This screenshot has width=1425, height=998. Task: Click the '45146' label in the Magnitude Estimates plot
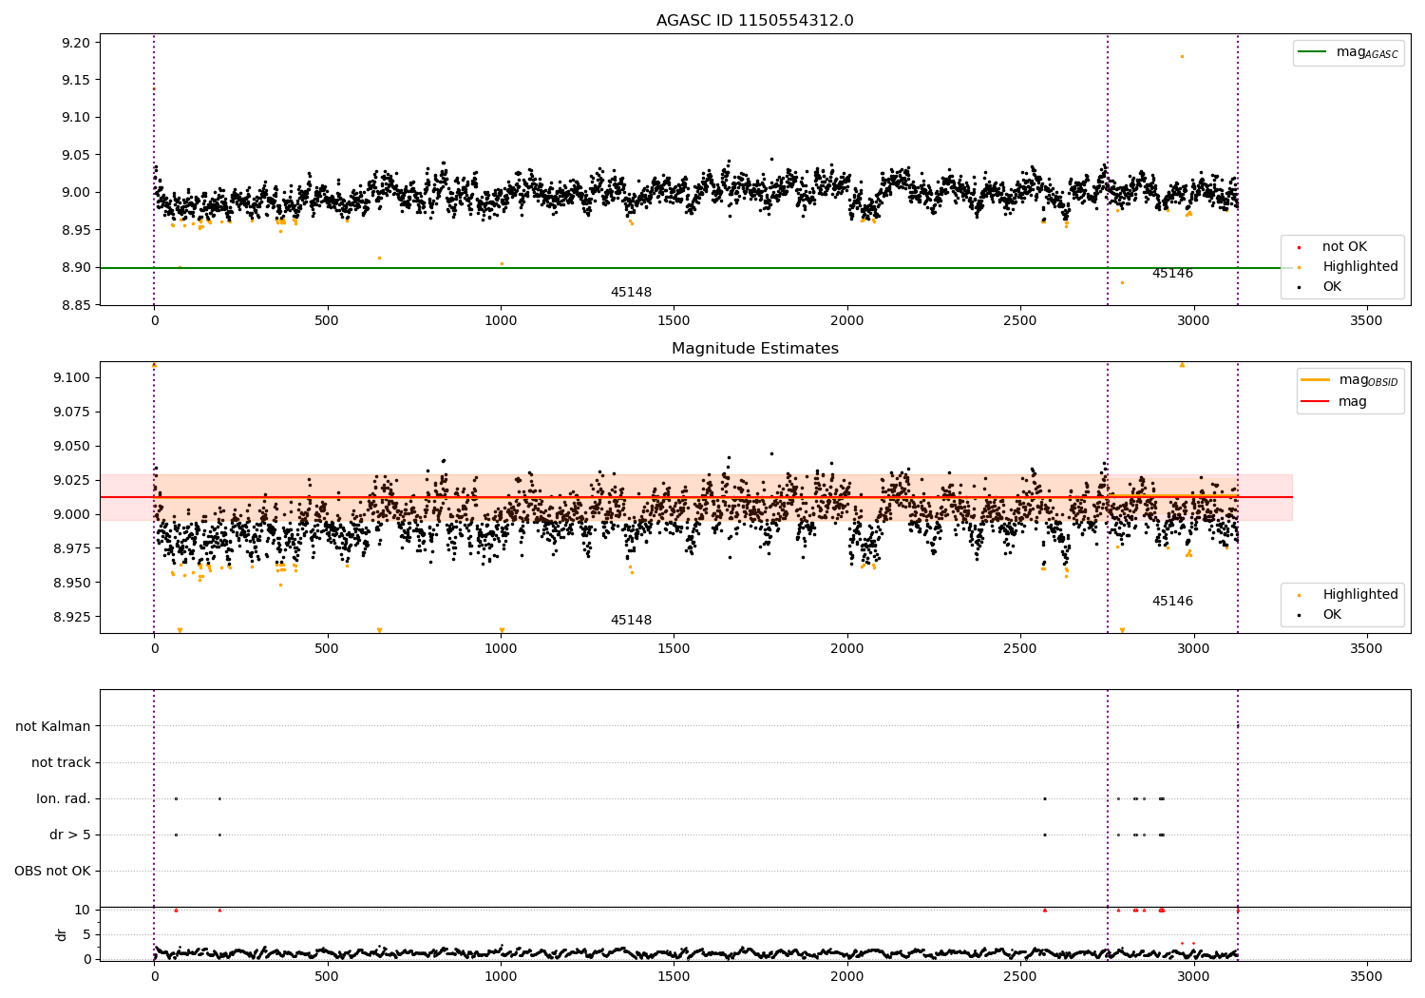(1172, 602)
